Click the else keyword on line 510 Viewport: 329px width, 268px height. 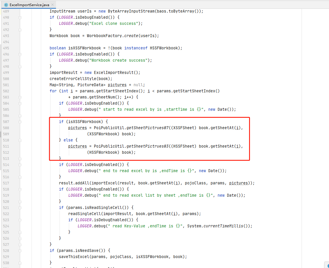coord(68,140)
